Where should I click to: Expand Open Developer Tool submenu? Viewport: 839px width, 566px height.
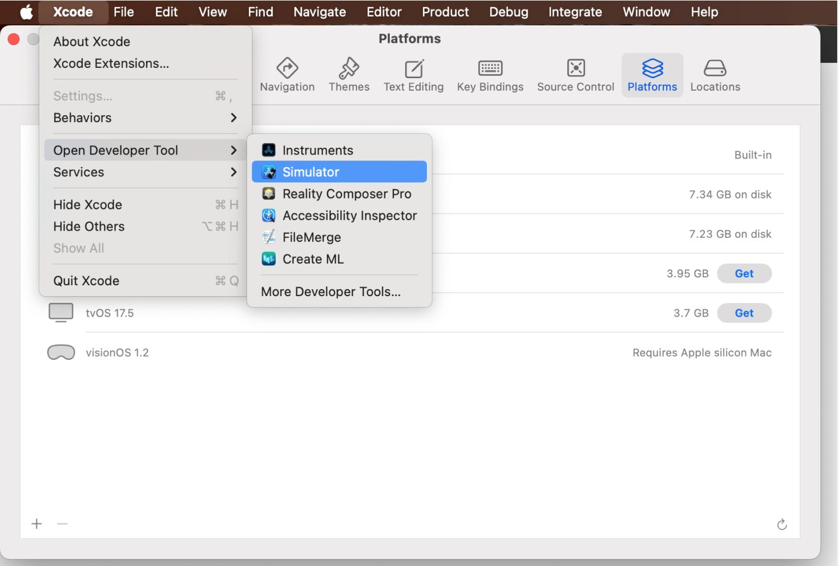145,150
